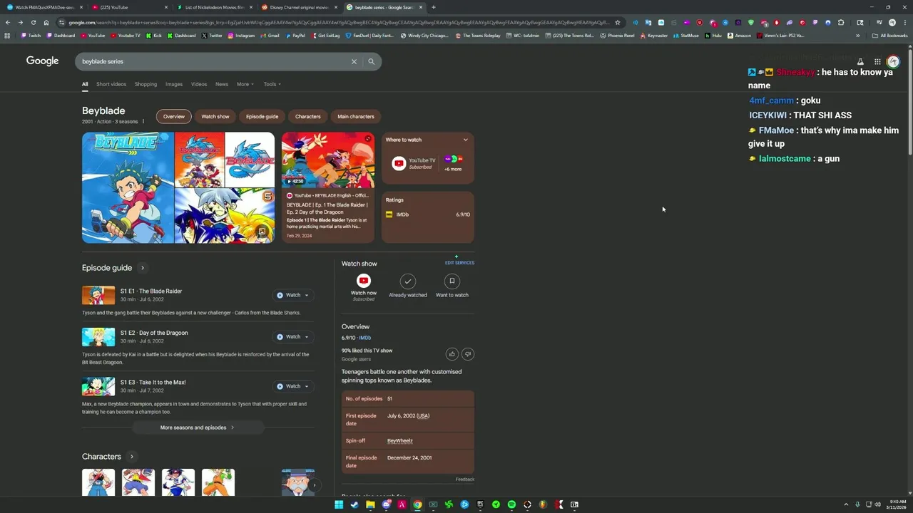
Task: Bookmark this page with the star icon
Action: tap(618, 22)
